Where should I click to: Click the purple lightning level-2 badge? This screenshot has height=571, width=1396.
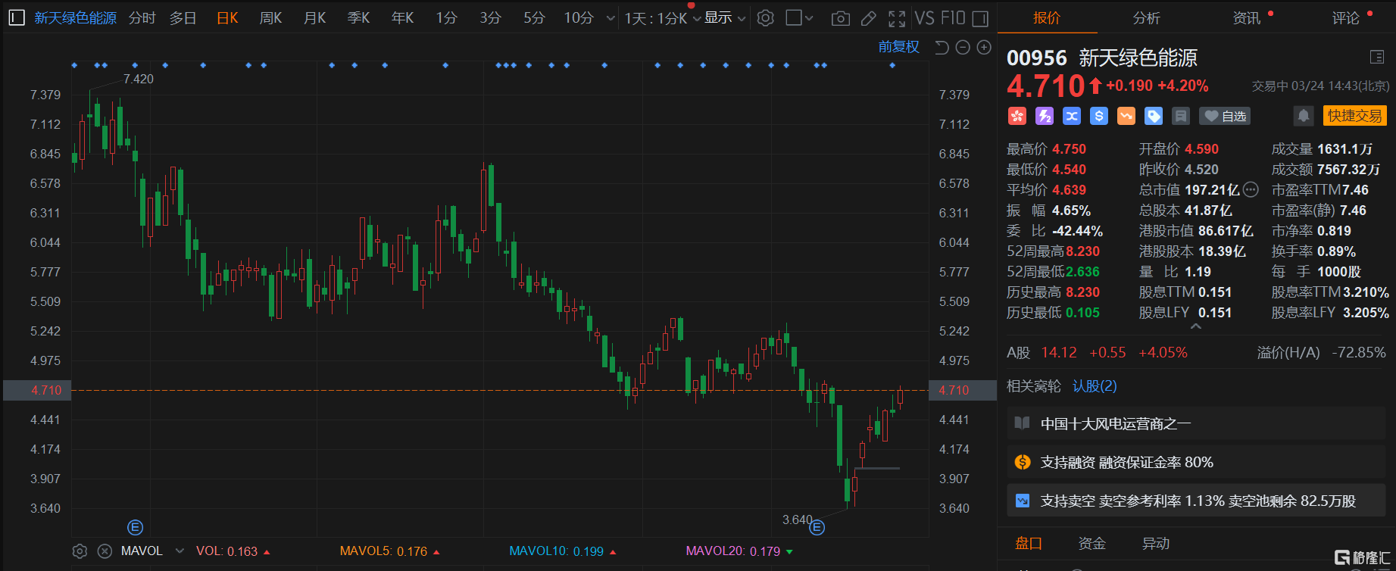1045,116
